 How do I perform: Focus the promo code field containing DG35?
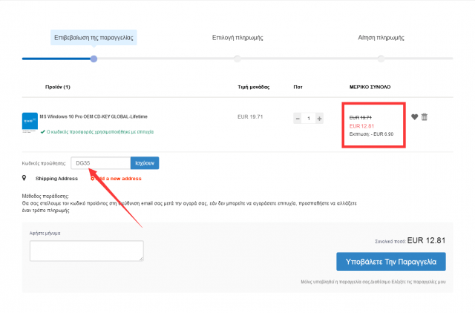[x=99, y=163]
